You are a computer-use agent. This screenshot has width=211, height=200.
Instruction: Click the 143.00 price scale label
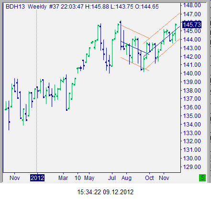click(192, 48)
